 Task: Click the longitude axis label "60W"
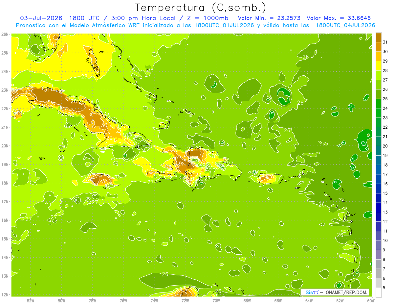[x=371, y=300]
